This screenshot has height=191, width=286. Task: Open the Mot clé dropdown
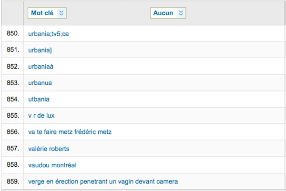point(47,13)
